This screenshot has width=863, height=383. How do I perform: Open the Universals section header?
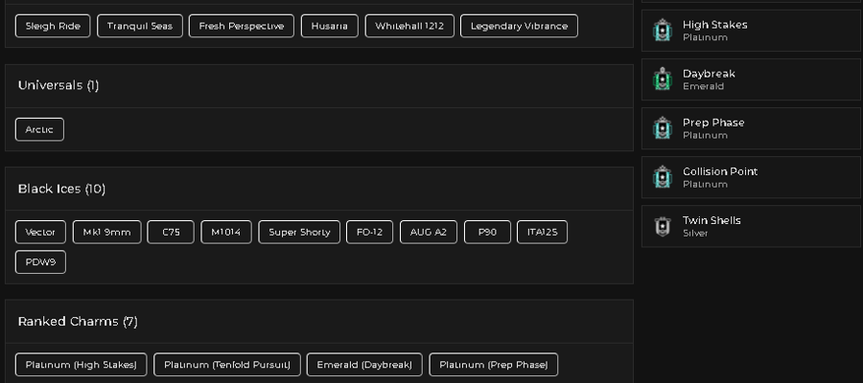click(x=319, y=85)
